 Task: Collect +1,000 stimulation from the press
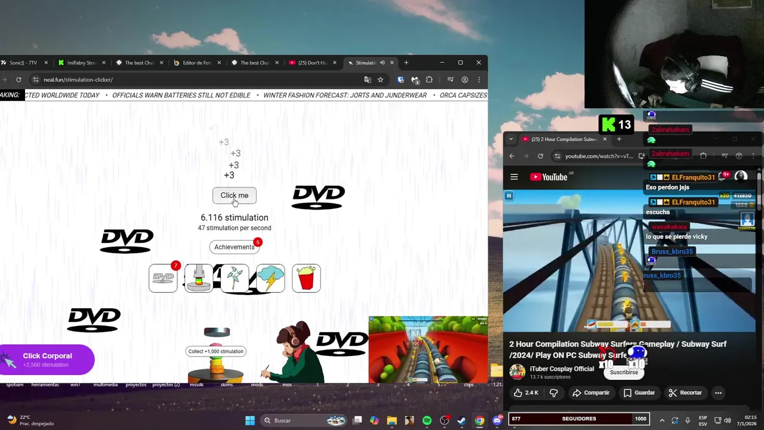216,351
